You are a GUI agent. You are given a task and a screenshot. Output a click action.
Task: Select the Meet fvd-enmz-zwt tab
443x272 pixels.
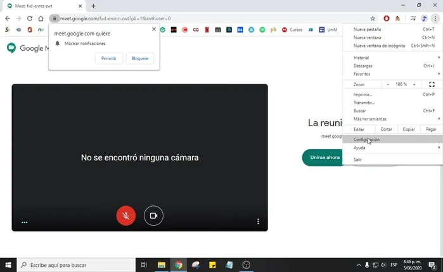[44, 6]
